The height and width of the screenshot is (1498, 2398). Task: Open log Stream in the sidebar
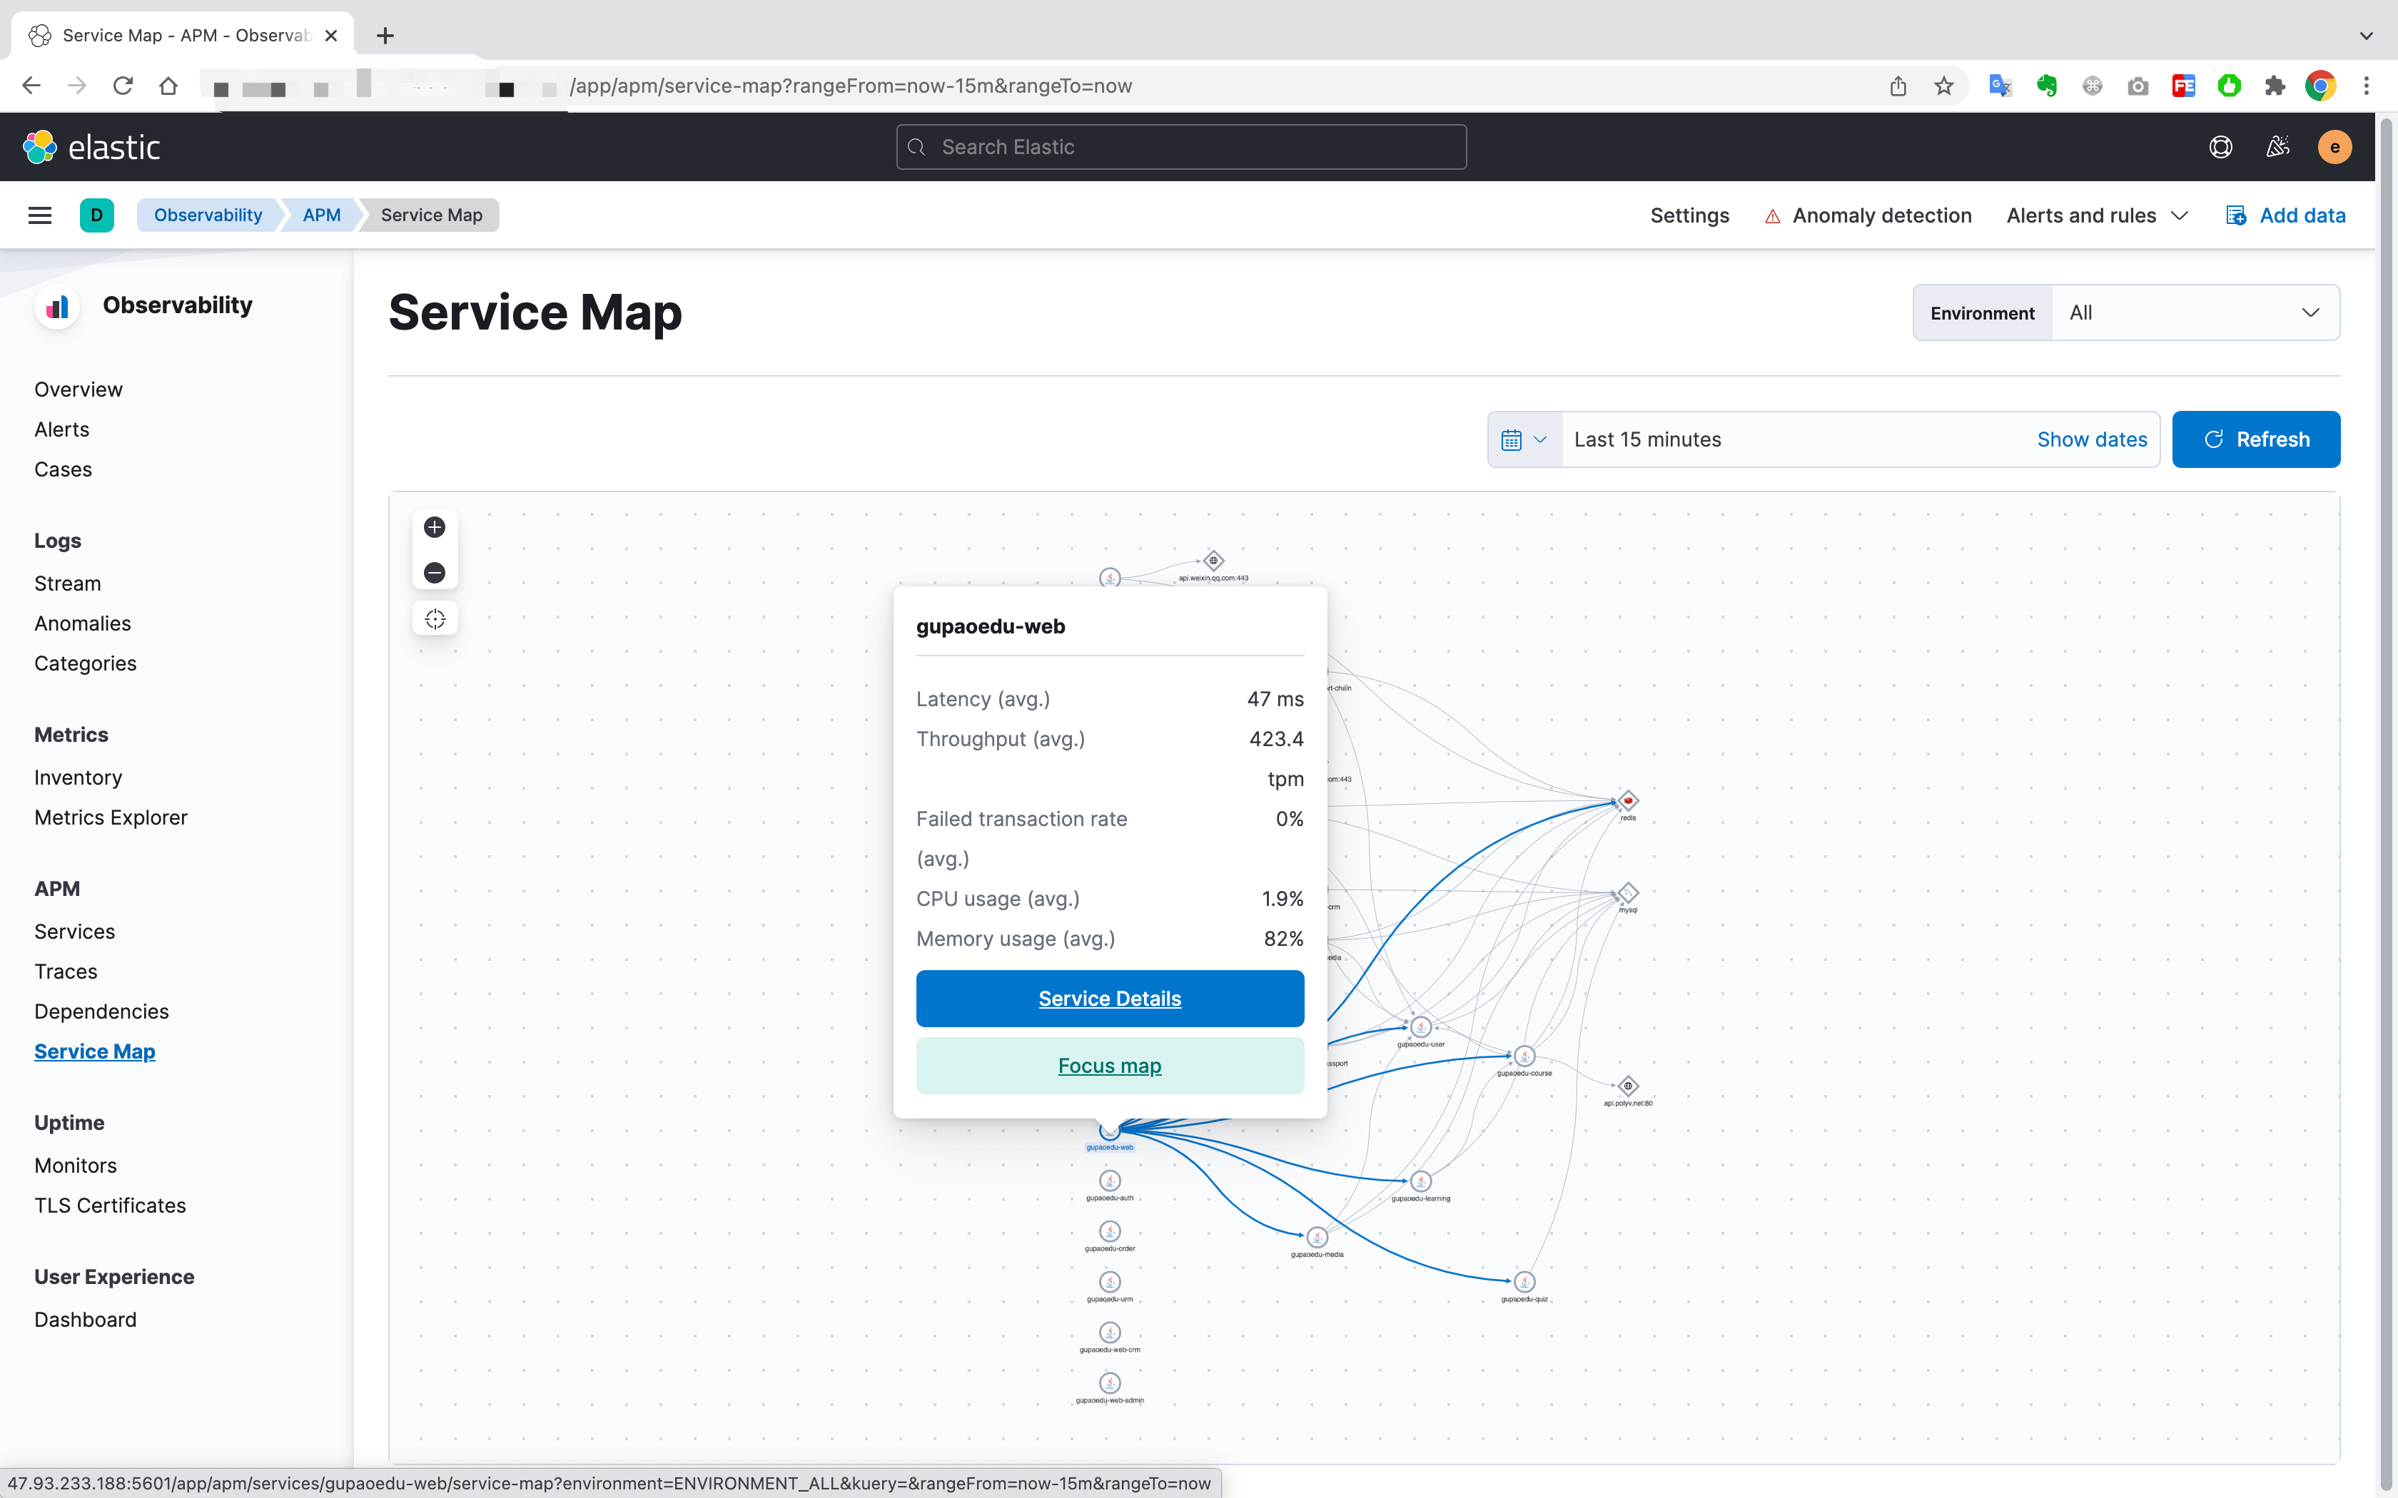tap(67, 584)
